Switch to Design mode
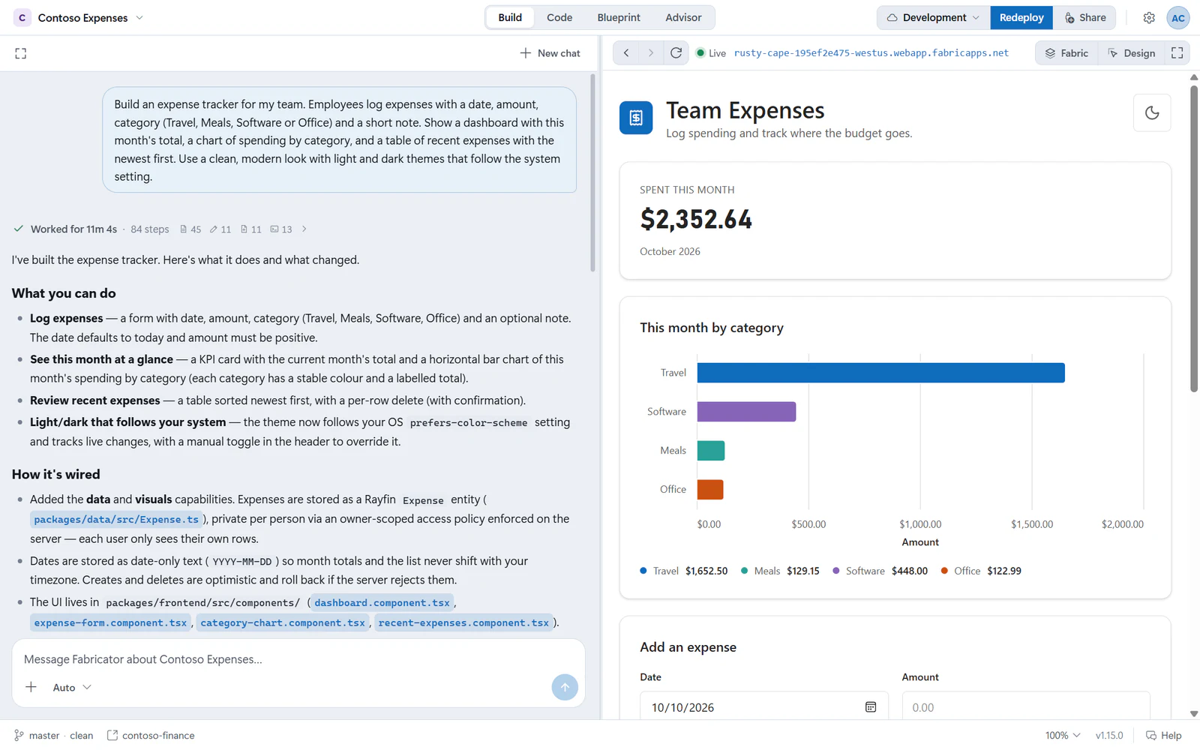 [1132, 53]
